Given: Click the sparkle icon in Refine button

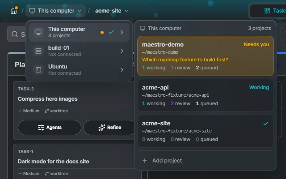Looking at the screenshot, I should [102, 127].
